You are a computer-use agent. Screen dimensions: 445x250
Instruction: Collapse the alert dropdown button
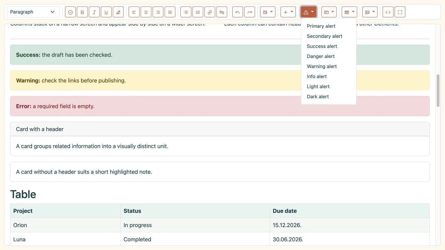tap(309, 12)
